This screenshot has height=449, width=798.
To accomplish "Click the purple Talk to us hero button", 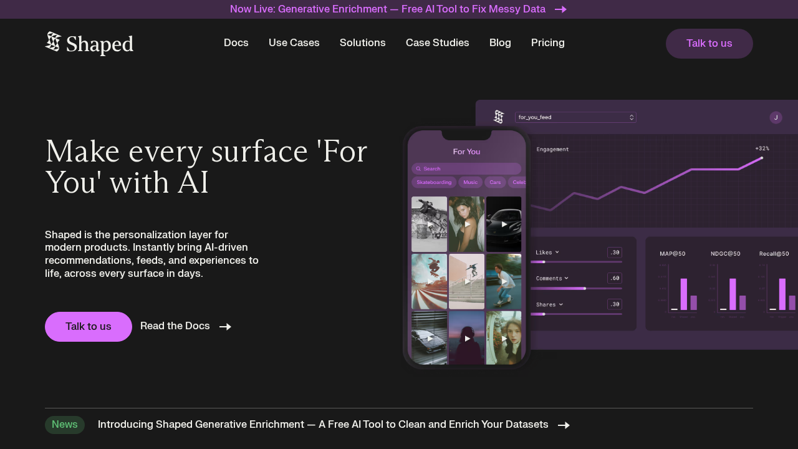I will pyautogui.click(x=88, y=326).
